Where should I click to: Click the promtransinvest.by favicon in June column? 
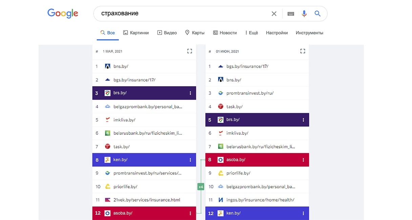pyautogui.click(x=221, y=93)
